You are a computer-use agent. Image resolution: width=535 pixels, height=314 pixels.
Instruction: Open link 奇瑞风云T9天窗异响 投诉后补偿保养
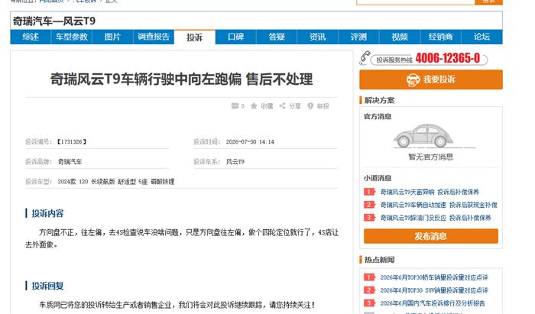(x=430, y=192)
